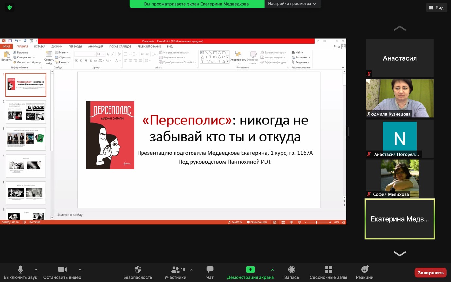Start slideshow from status bar icon

coord(299,222)
